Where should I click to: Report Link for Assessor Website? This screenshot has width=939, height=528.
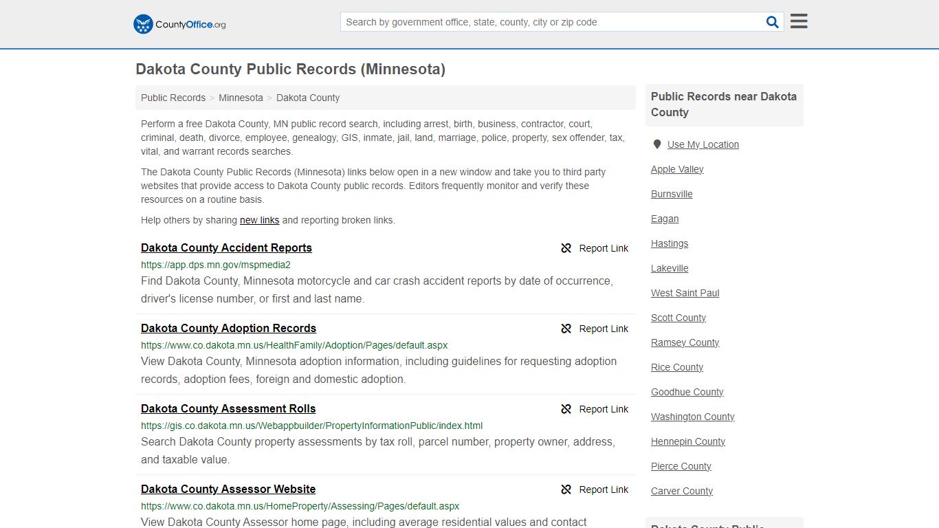(x=604, y=489)
